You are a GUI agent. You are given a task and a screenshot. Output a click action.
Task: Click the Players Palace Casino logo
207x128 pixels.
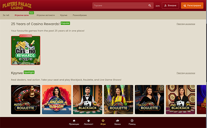point(17,6)
